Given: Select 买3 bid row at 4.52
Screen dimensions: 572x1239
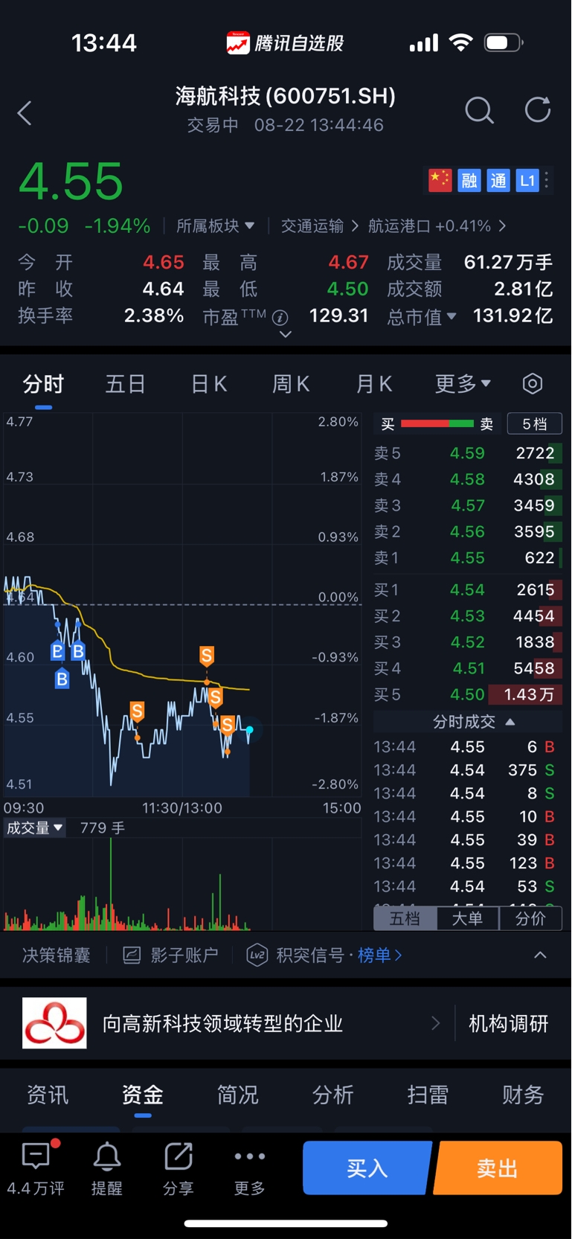Looking at the screenshot, I should coord(468,642).
